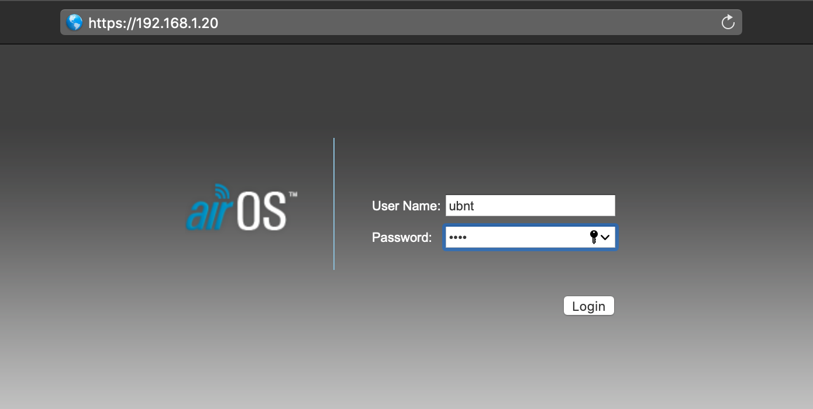Click the airOS logo
Image resolution: width=813 pixels, height=409 pixels.
pos(242,207)
